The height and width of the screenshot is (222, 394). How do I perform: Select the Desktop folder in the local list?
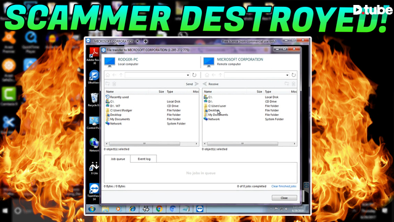pyautogui.click(x=152, y=115)
